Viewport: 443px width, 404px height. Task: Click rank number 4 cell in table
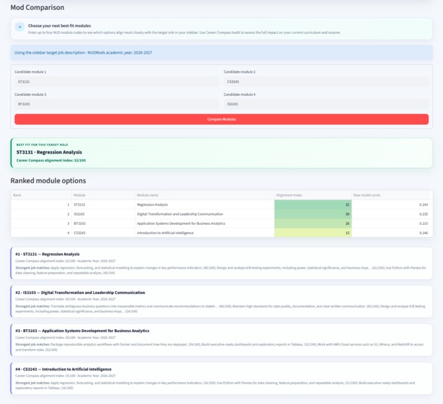42,233
